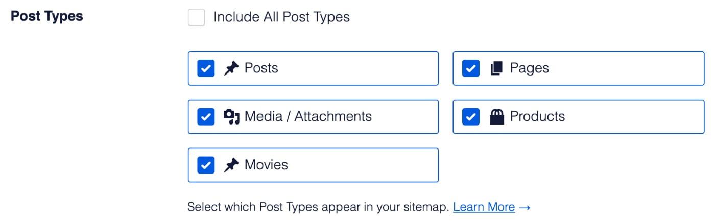Uncheck the Pages checkbox
This screenshot has width=715, height=223.
click(471, 68)
